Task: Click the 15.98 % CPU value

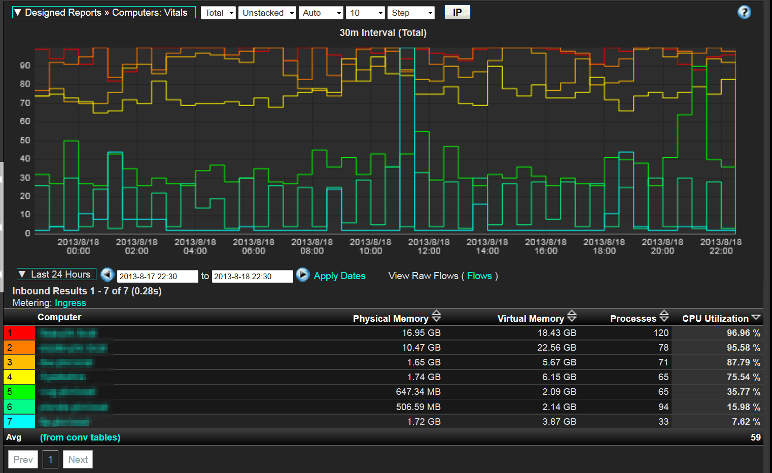Action: tap(743, 407)
